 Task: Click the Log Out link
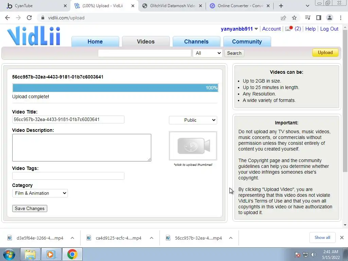click(x=329, y=29)
